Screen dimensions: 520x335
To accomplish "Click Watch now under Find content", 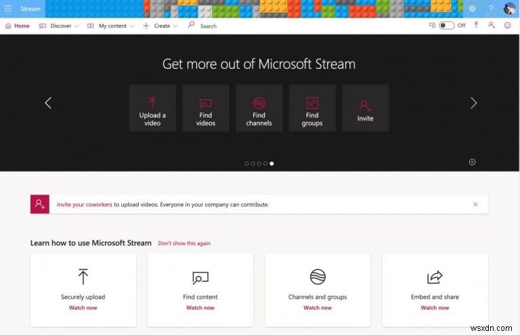I will coord(200,307).
